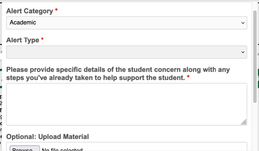This screenshot has width=259, height=151.
Task: Click the "Optional: Upload Material" label
Action: pyautogui.click(x=48, y=137)
